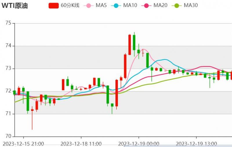Click the 73 y-axis label
Image resolution: width=232 pixels, height=147 pixels.
coord(8,68)
